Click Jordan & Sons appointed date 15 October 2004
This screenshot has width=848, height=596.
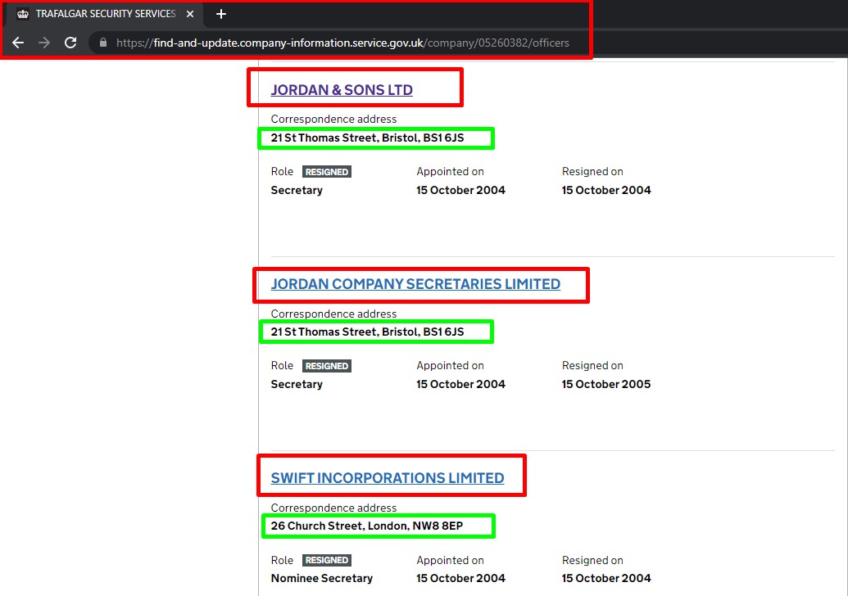(460, 190)
